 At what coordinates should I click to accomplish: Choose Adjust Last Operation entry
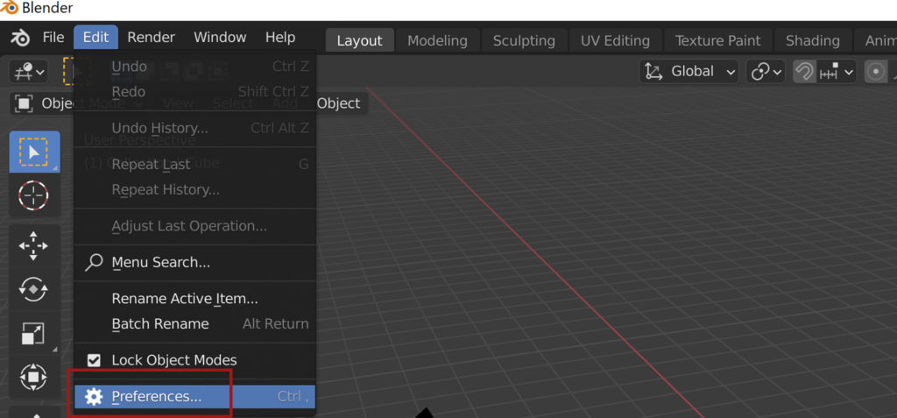click(195, 226)
